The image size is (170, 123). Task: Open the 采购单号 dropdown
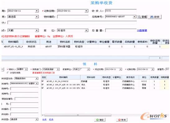[134, 17]
